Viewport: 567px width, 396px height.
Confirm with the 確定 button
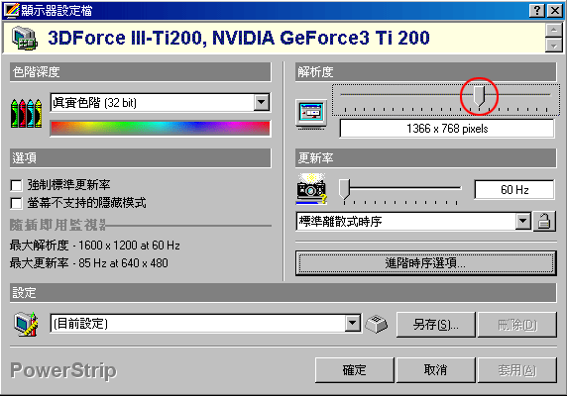coord(355,370)
